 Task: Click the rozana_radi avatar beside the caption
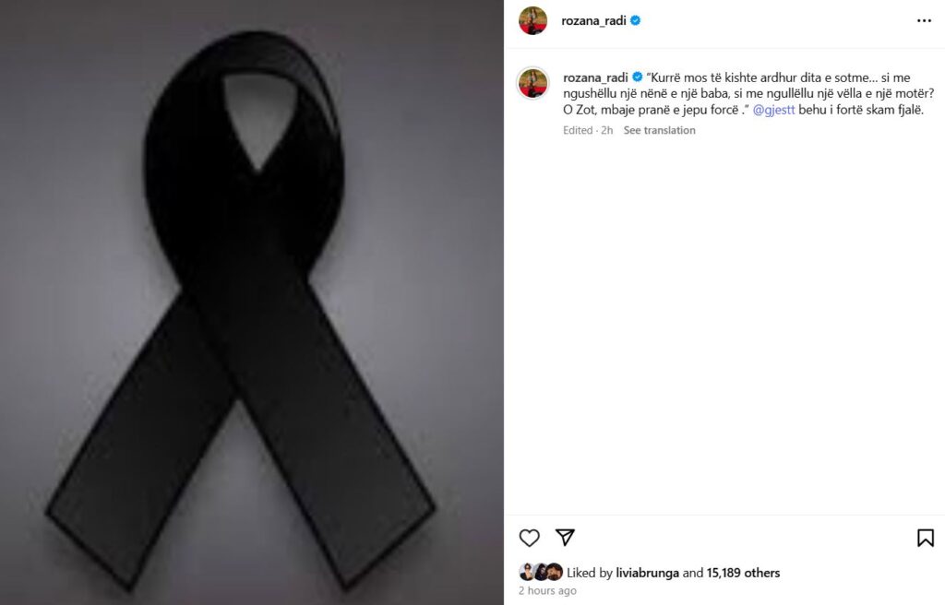(532, 83)
